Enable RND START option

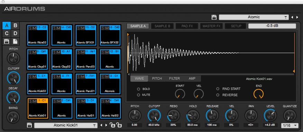pos(218,89)
